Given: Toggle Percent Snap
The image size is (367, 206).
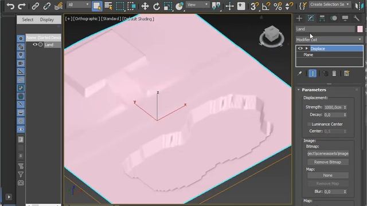Looking at the screenshot, I should [x=278, y=6].
